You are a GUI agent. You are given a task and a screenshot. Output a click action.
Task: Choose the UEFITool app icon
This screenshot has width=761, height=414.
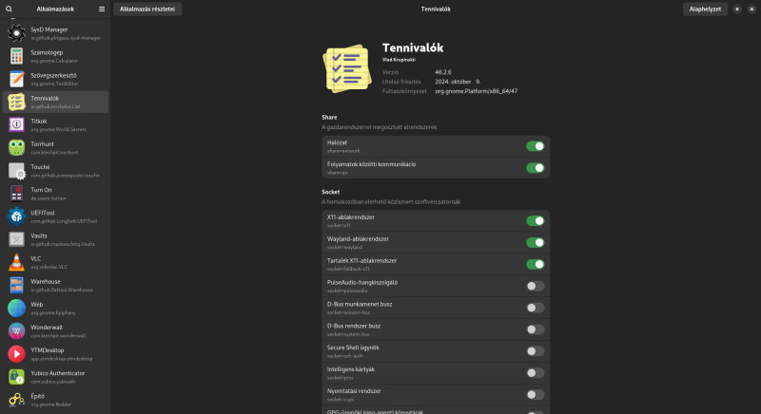16,216
